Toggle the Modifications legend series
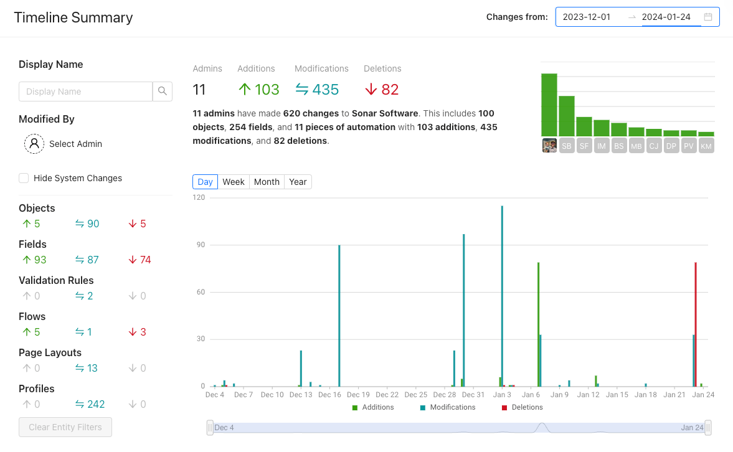The image size is (733, 452). pyautogui.click(x=448, y=407)
